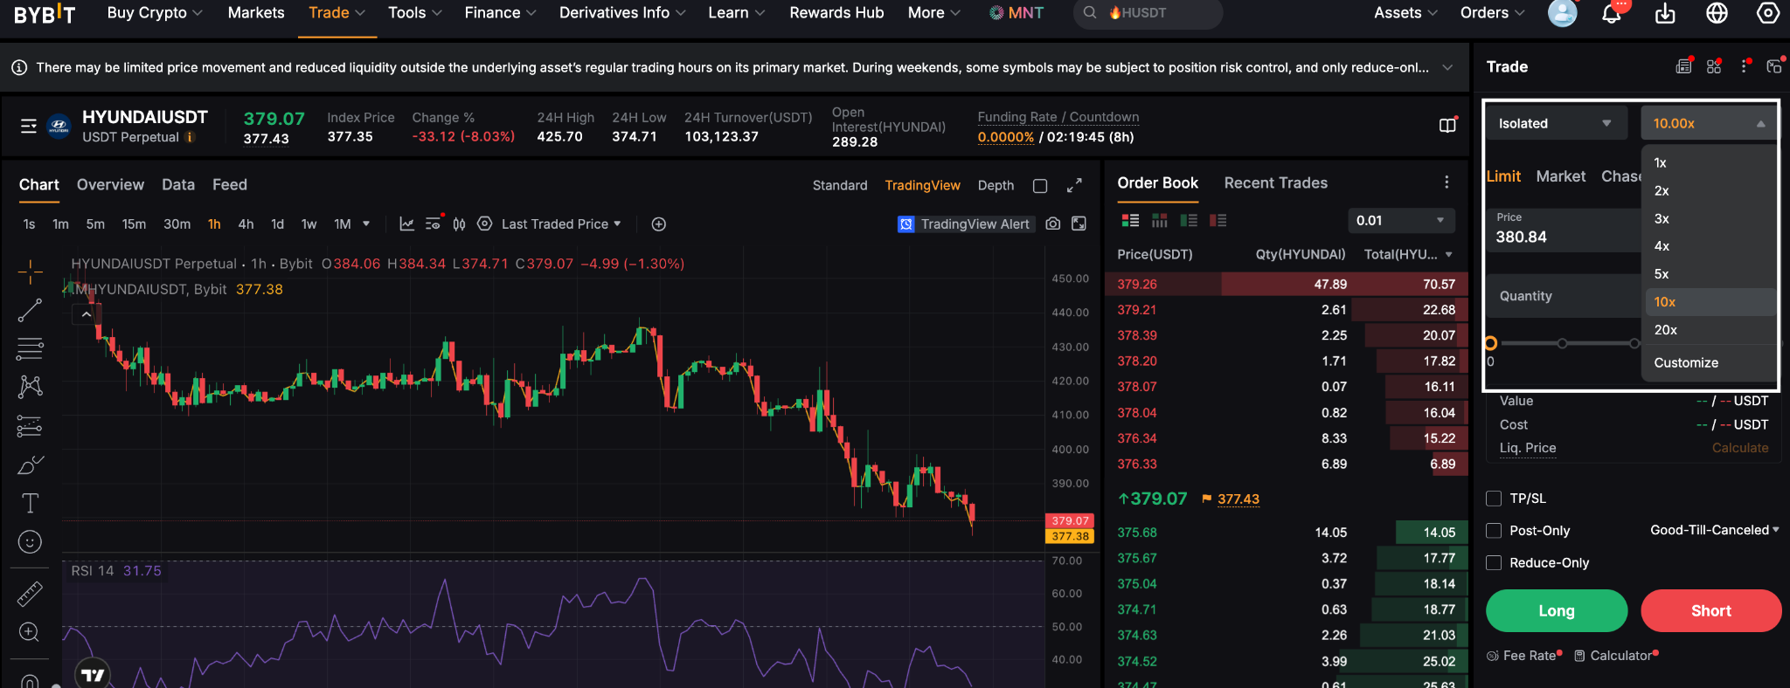The image size is (1790, 688).
Task: Click ask price 379.26 in order book
Action: pyautogui.click(x=1136, y=284)
